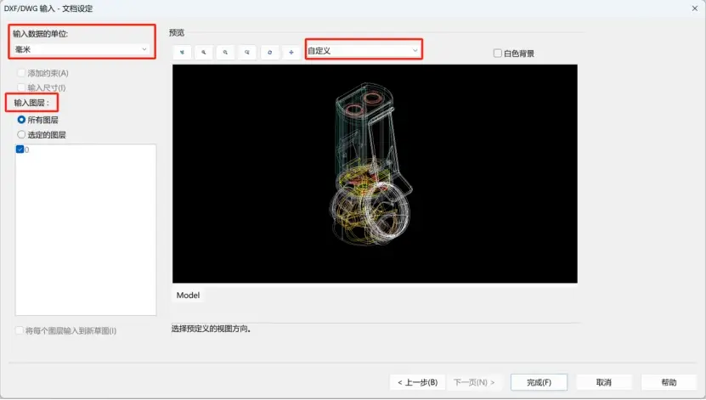The image size is (706, 400).
Task: Click the first magnifier zoom-to-fit icon
Action: 204,52
